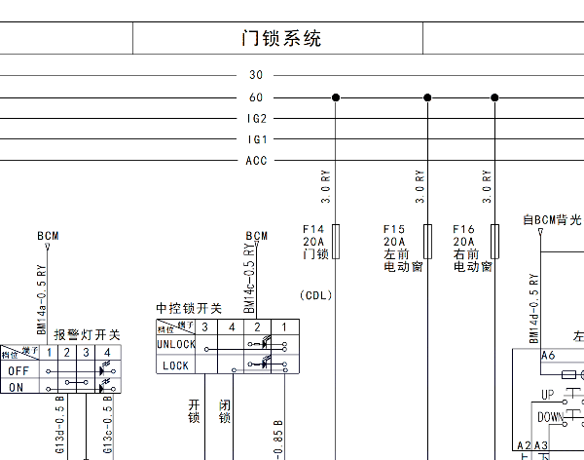Click the A3 terminal label

[x=541, y=445]
